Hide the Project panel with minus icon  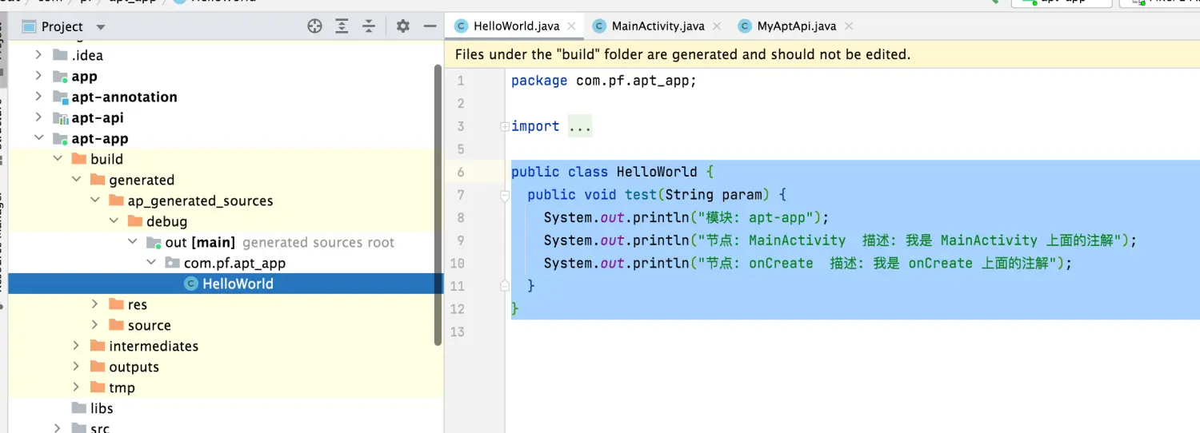click(430, 26)
